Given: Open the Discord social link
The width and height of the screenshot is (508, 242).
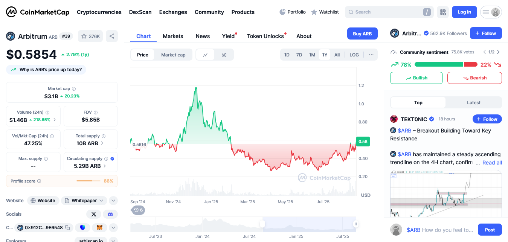Looking at the screenshot, I should tap(110, 214).
